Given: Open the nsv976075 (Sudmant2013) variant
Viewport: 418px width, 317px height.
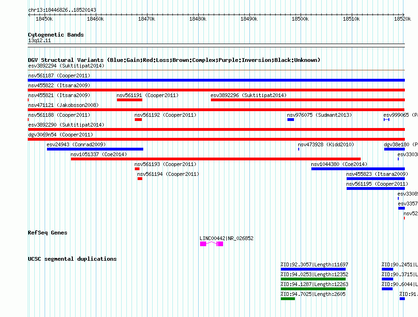Looking at the screenshot, I should pyautogui.click(x=319, y=115).
